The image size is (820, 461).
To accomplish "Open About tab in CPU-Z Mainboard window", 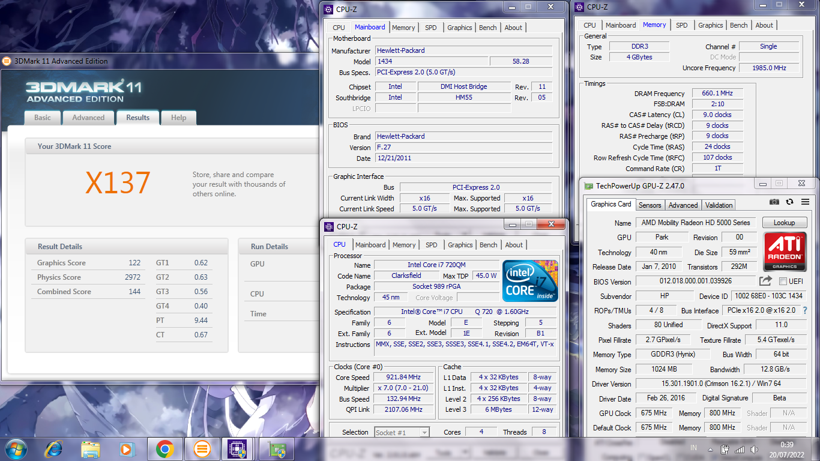I will [513, 28].
